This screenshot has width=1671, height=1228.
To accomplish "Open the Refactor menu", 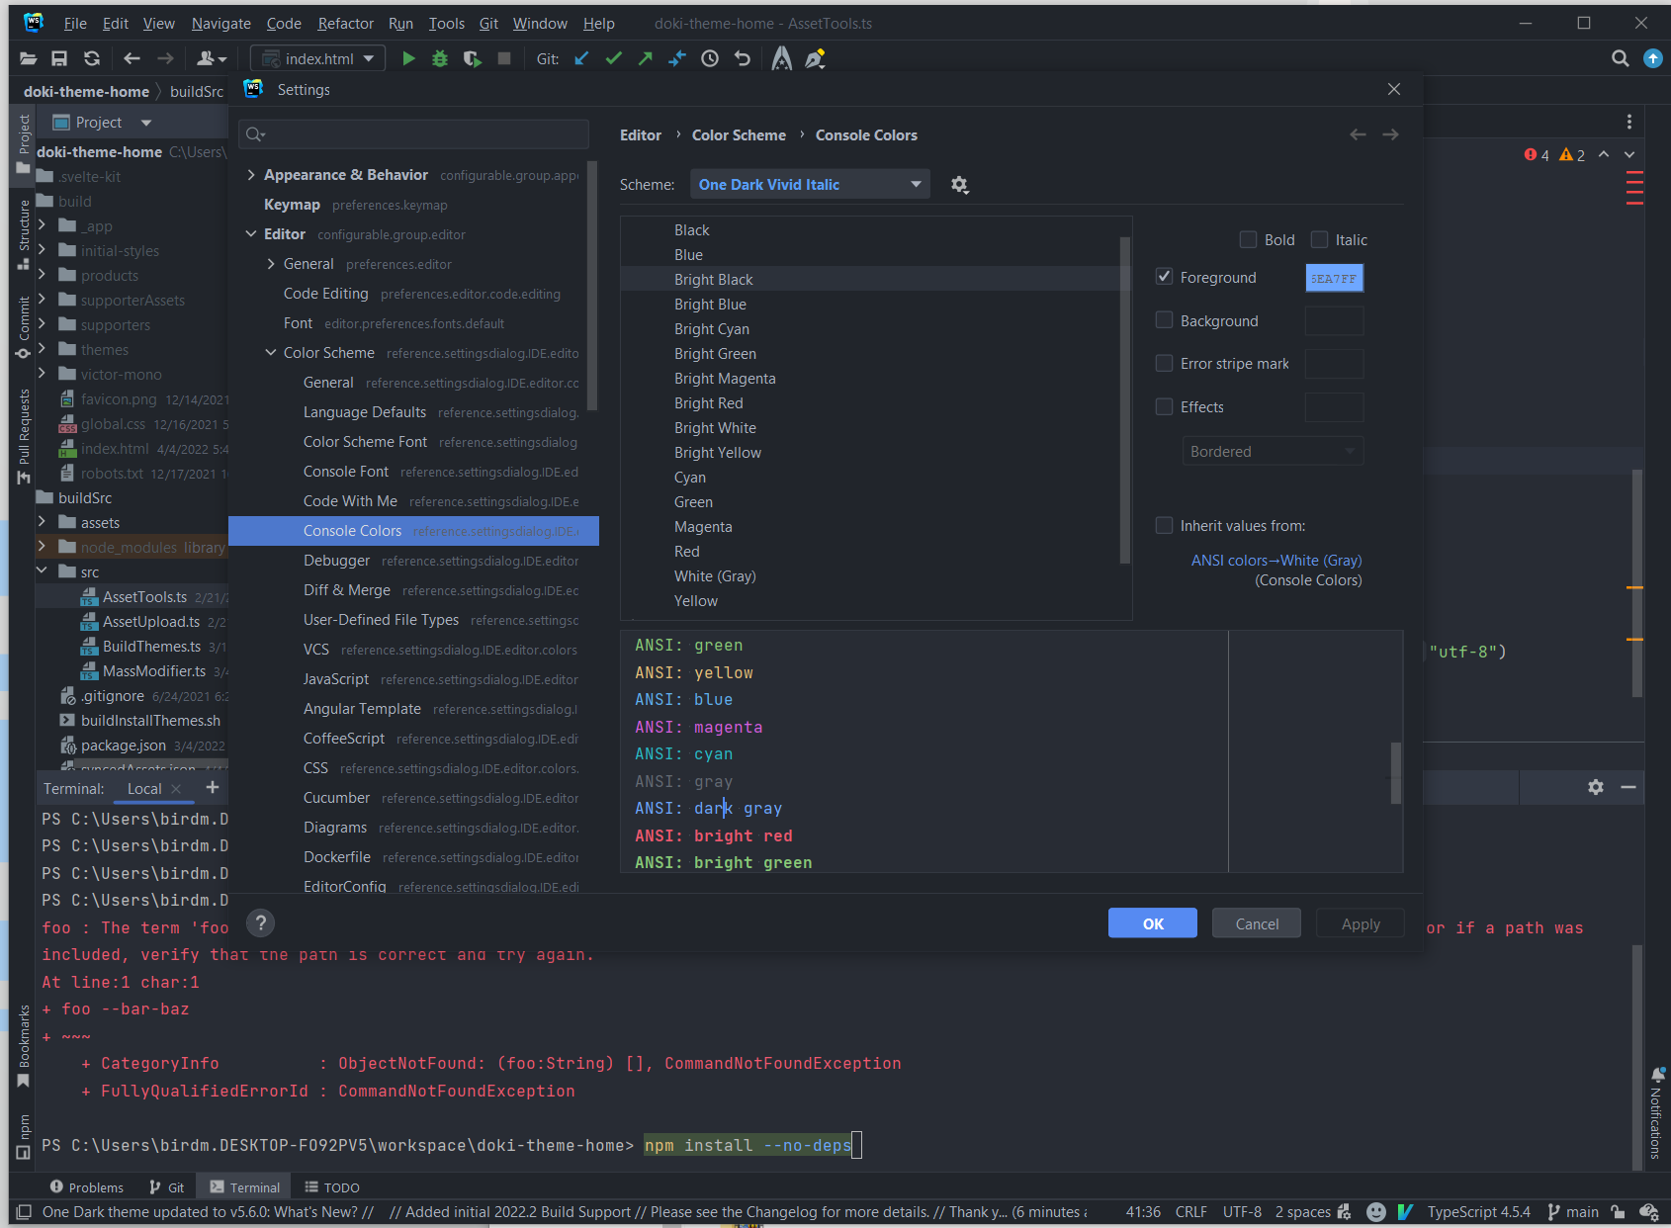I will 345,23.
